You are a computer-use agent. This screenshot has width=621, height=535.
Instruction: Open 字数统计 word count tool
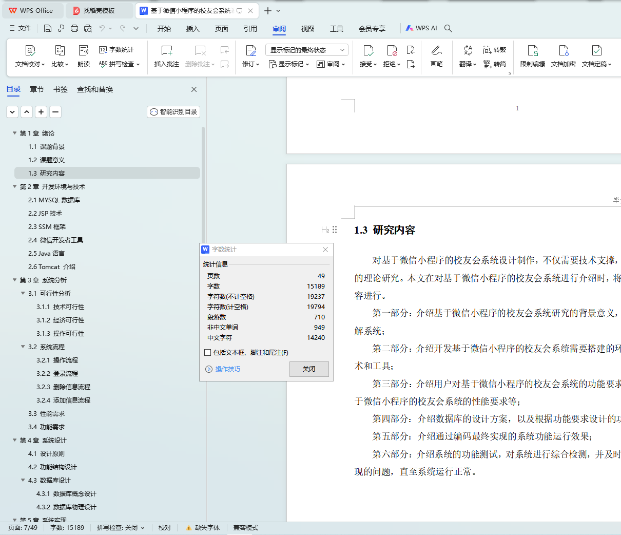pos(117,50)
